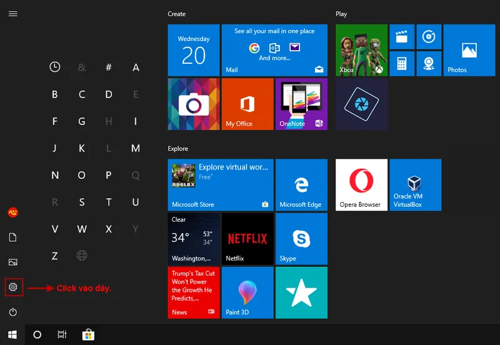Open the Opera Browser tile
This screenshot has width=500, height=345.
(x=361, y=184)
